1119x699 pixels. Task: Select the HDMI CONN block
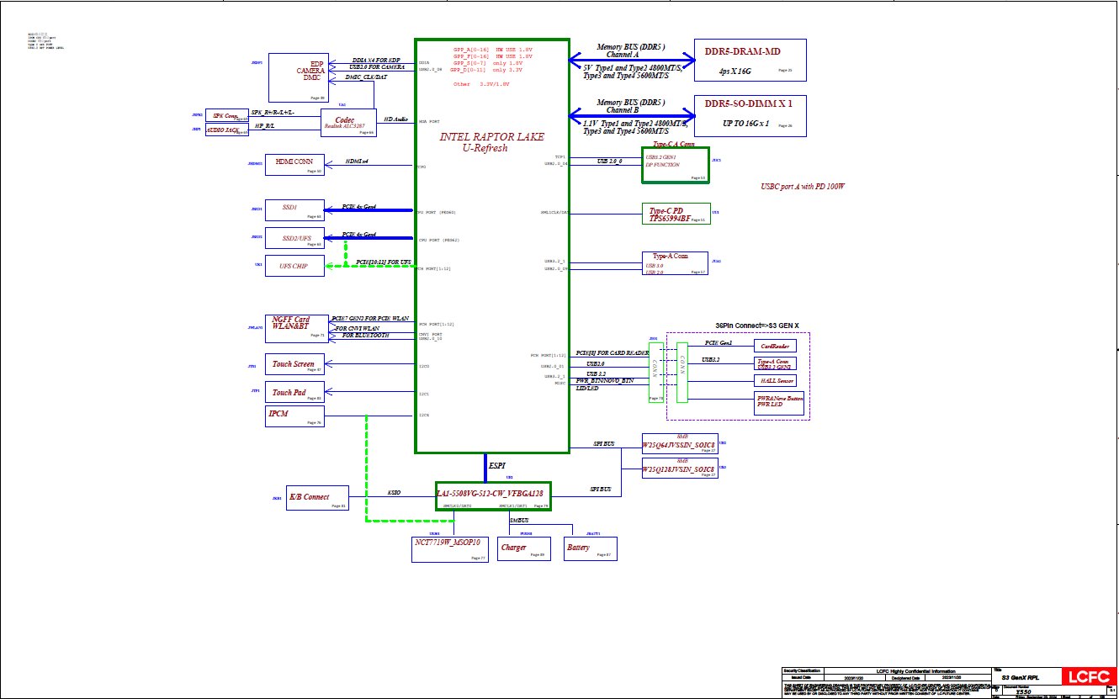294,165
